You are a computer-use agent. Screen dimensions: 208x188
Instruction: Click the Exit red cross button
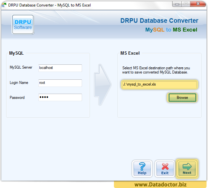pos(165,168)
